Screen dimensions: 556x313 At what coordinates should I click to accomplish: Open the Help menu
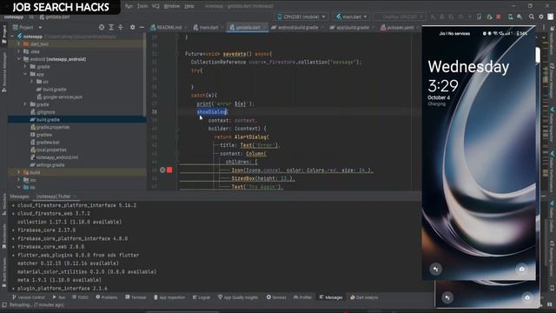(x=189, y=6)
